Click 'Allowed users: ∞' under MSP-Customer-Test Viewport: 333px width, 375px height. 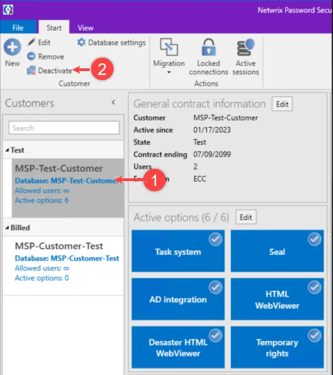pos(42,268)
